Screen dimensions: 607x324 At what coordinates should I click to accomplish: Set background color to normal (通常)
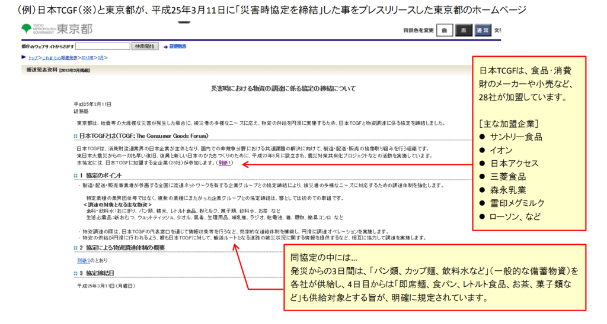coord(483,30)
